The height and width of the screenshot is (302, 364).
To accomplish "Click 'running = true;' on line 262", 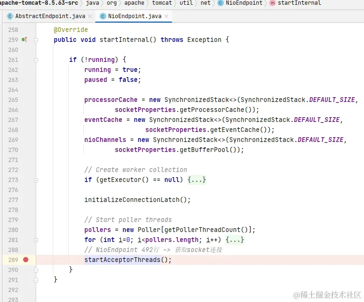I will (112, 70).
